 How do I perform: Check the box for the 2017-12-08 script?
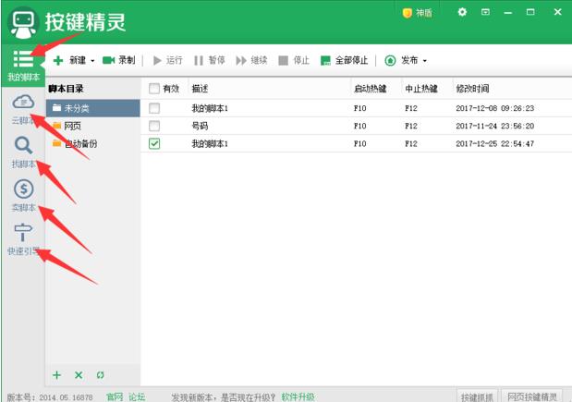pos(154,108)
